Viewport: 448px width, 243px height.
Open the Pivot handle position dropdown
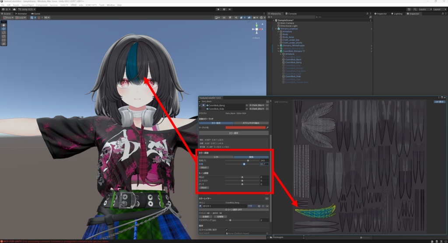[x=8, y=18]
